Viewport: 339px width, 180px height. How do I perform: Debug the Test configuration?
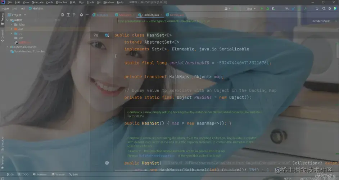coord(268,9)
